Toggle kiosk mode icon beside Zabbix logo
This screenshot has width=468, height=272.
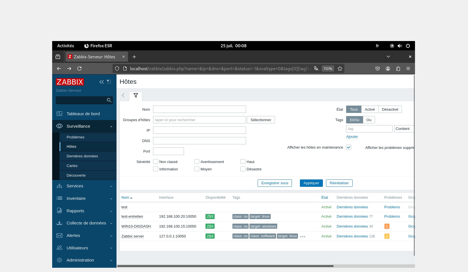tap(109, 82)
